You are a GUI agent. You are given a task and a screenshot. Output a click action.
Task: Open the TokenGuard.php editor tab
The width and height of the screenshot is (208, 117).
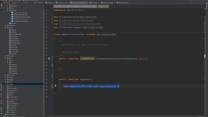[x=123, y=3]
